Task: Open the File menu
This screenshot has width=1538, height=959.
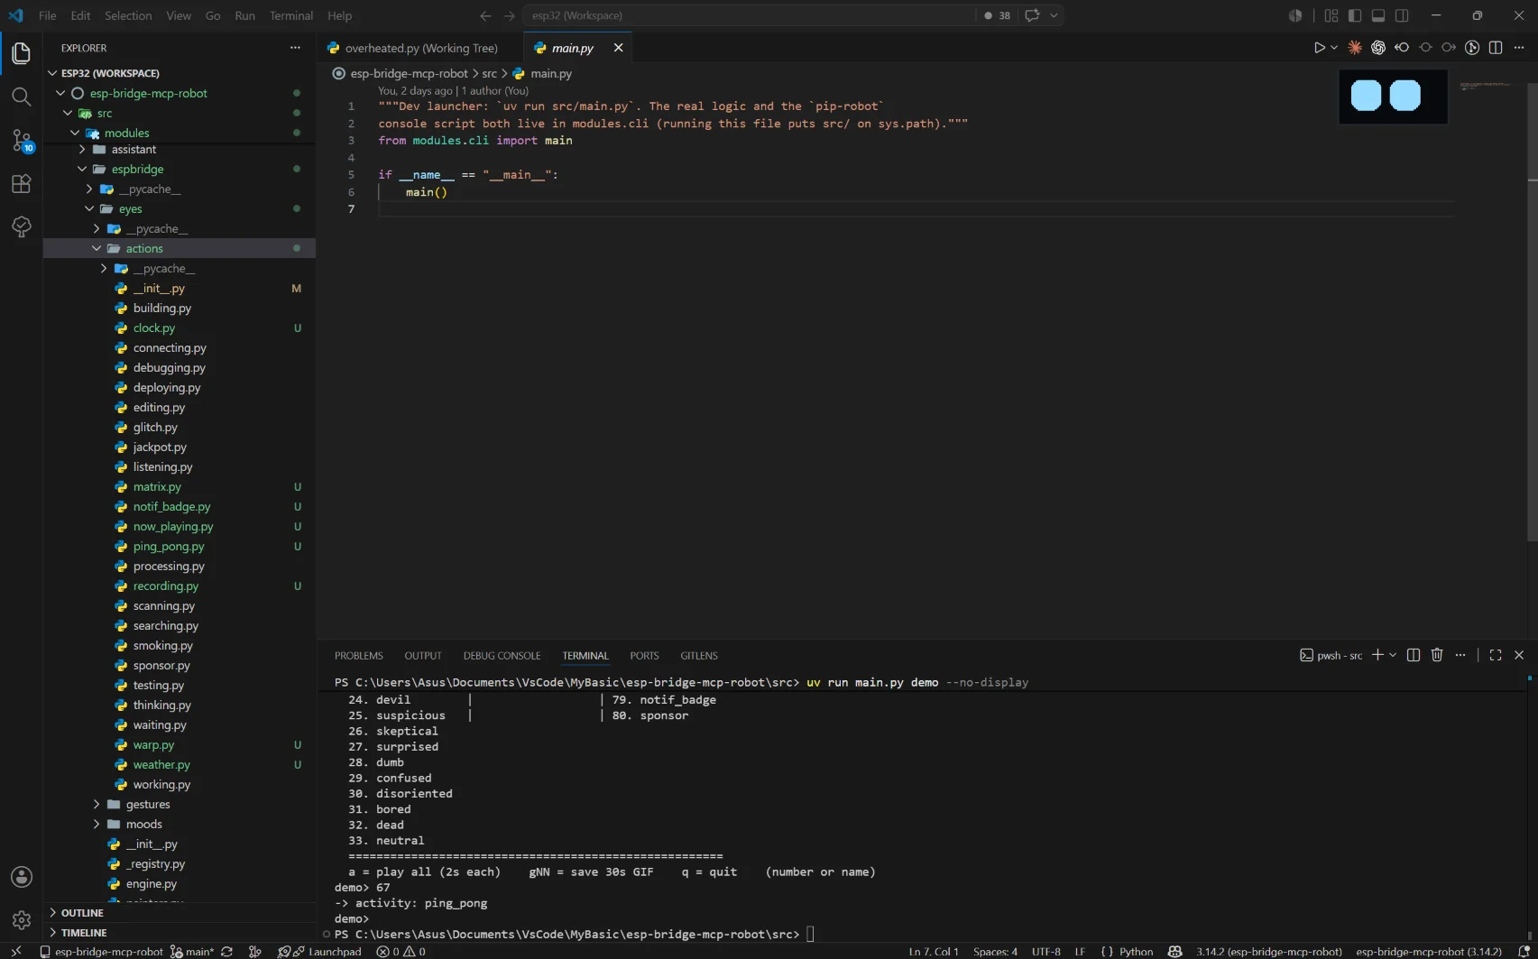Action: click(48, 15)
